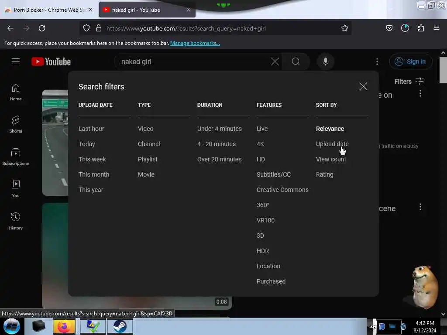Filter type to Movie
The height and width of the screenshot is (335, 447).
pos(146,174)
